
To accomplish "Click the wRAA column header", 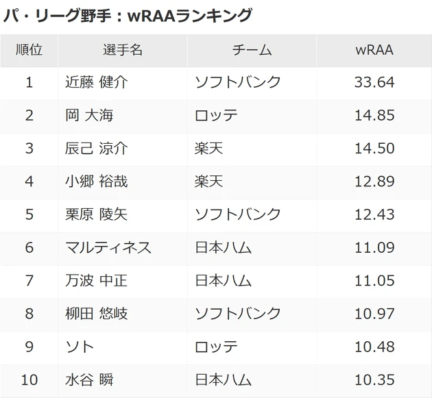I will pos(374,50).
